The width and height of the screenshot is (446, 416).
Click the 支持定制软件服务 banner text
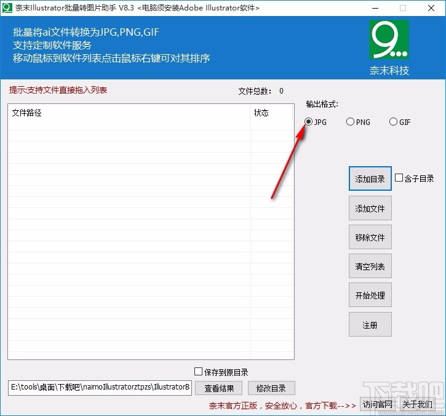point(52,46)
